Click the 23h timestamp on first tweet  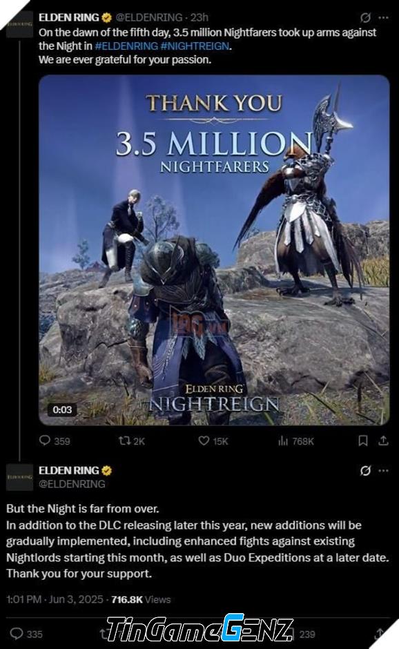199,17
